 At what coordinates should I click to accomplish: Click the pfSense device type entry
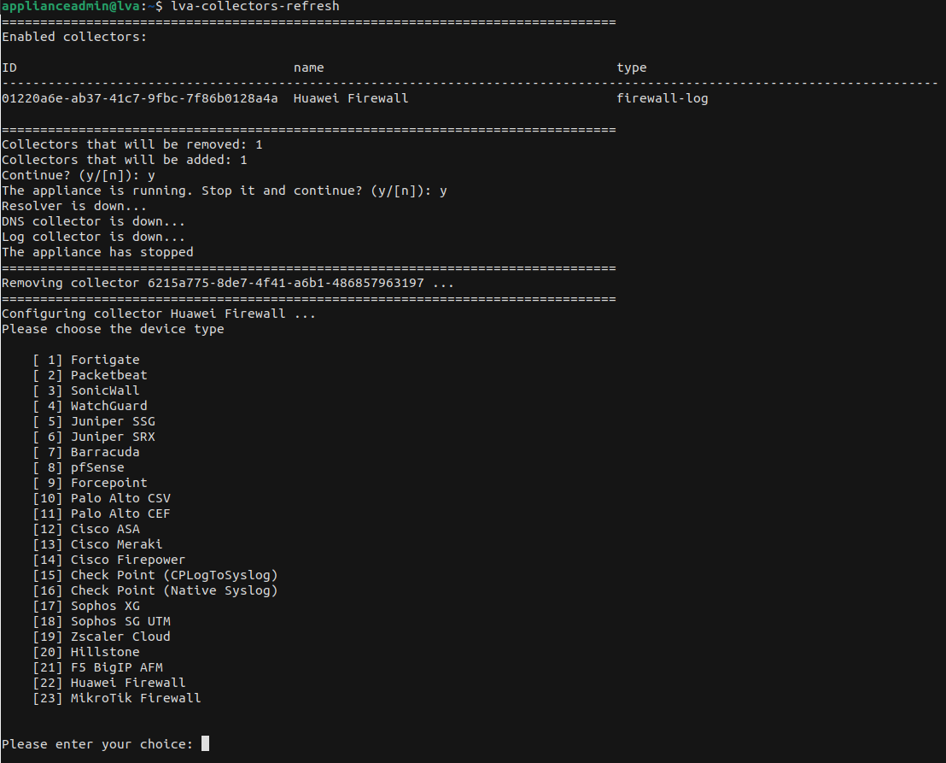[x=96, y=467]
